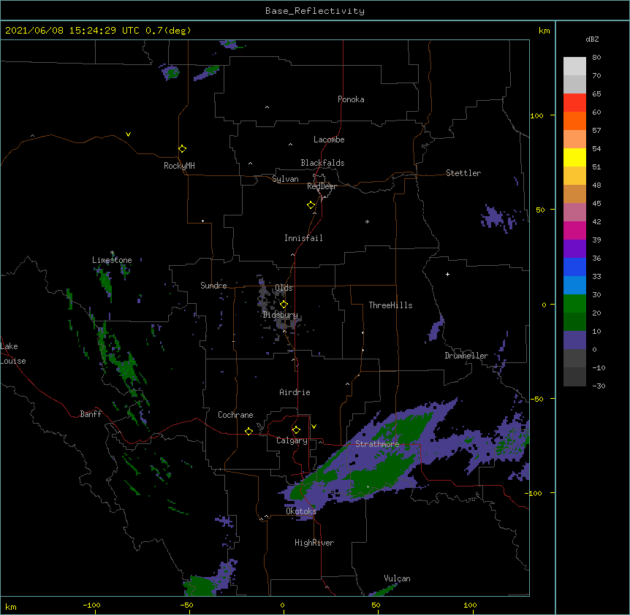
Task: Select the HighRiver city label
Action: pos(314,543)
